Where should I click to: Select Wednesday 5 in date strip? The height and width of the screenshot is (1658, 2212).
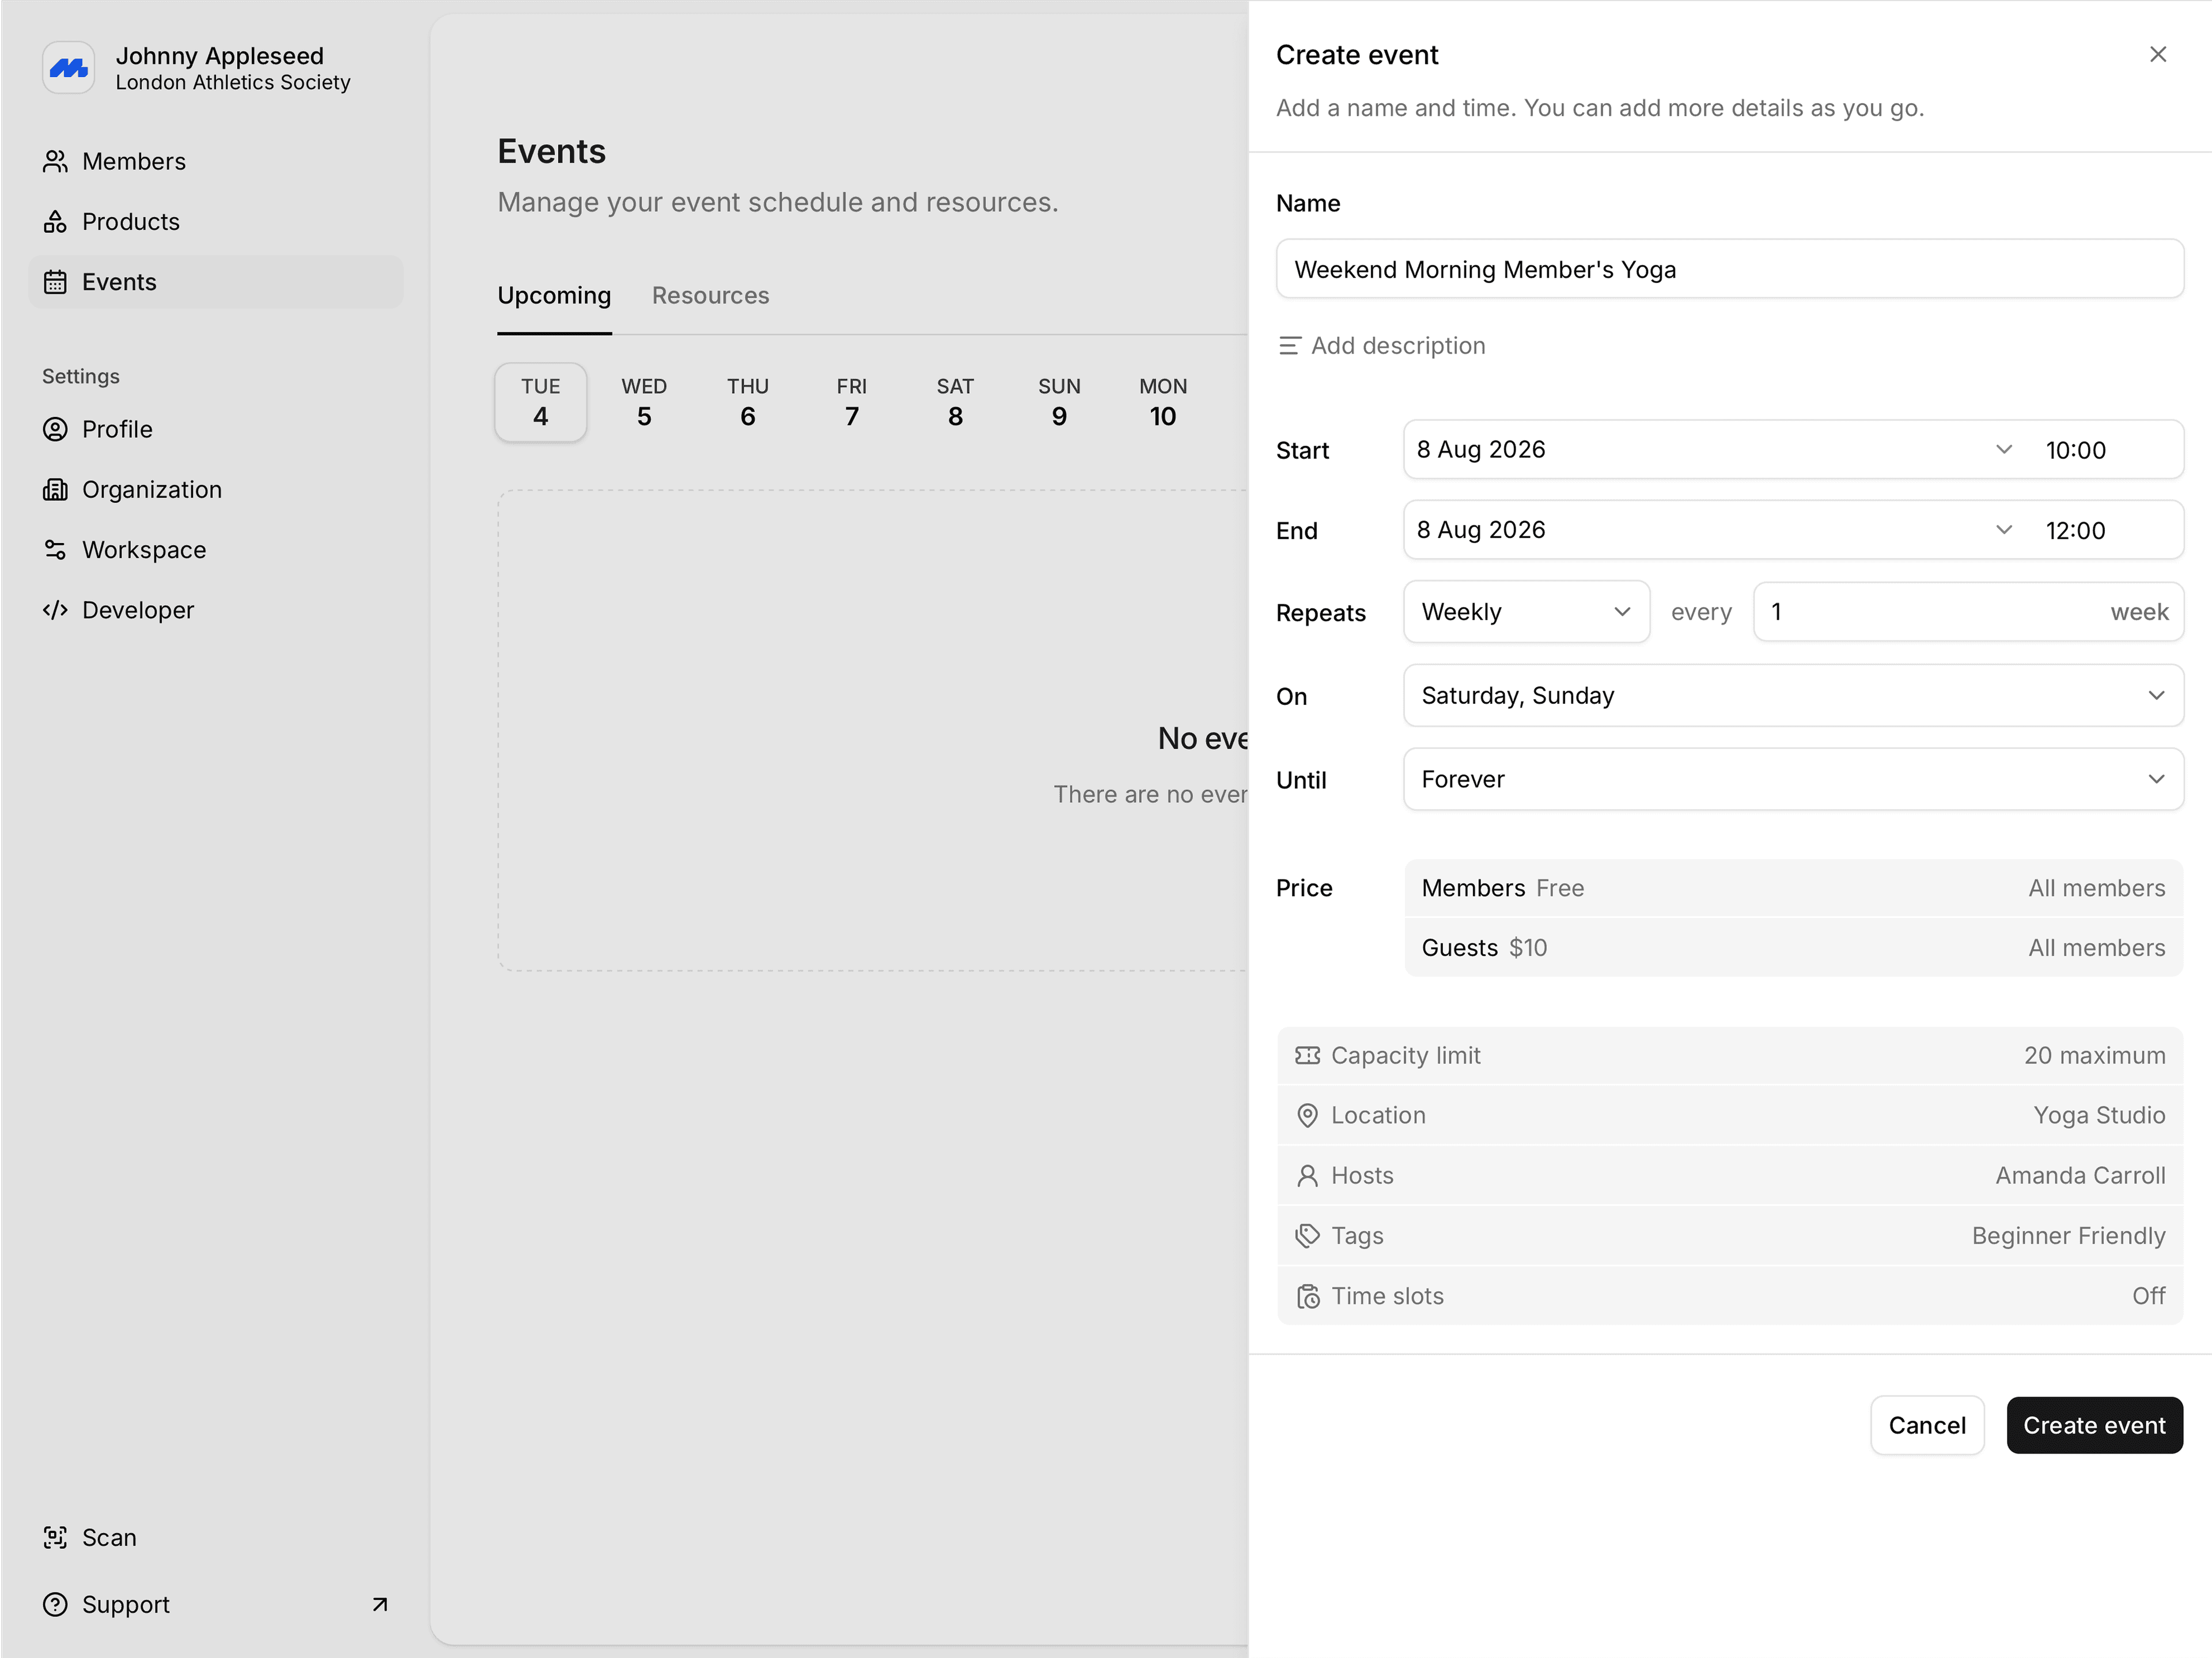coord(644,402)
